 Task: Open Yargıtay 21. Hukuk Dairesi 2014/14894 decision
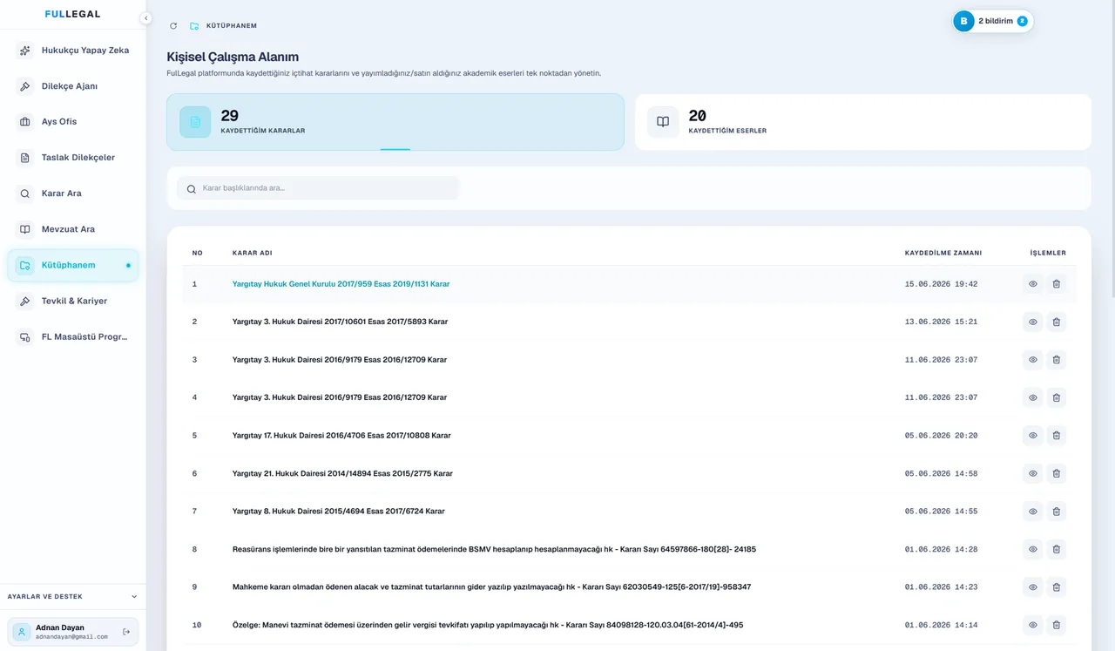[342, 473]
